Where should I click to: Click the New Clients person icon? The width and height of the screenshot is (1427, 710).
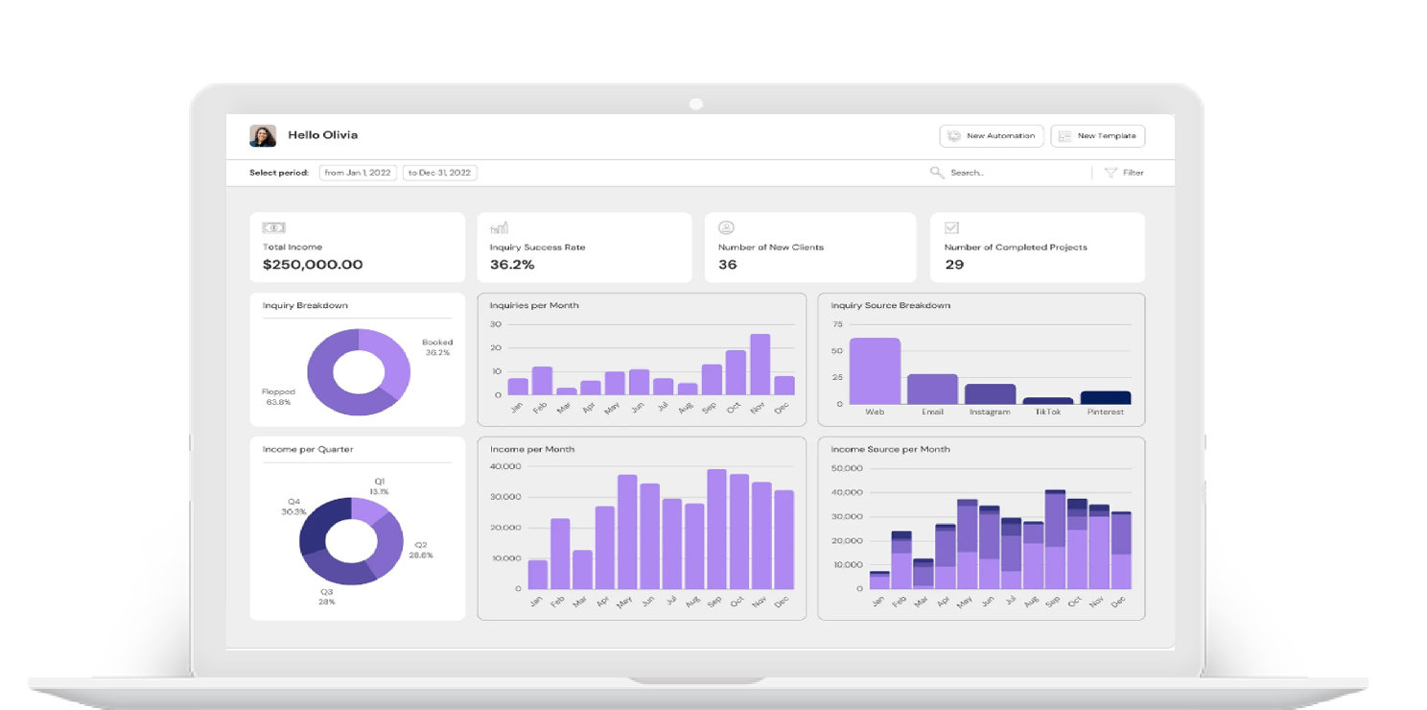tap(726, 227)
